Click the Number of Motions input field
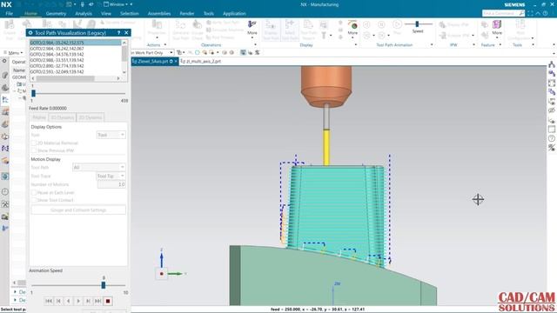The height and width of the screenshot is (313, 557). (111, 184)
